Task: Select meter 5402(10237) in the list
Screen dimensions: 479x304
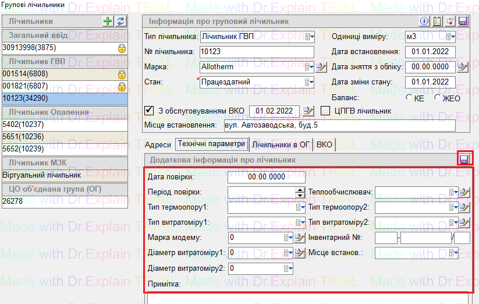Action: pos(64,124)
